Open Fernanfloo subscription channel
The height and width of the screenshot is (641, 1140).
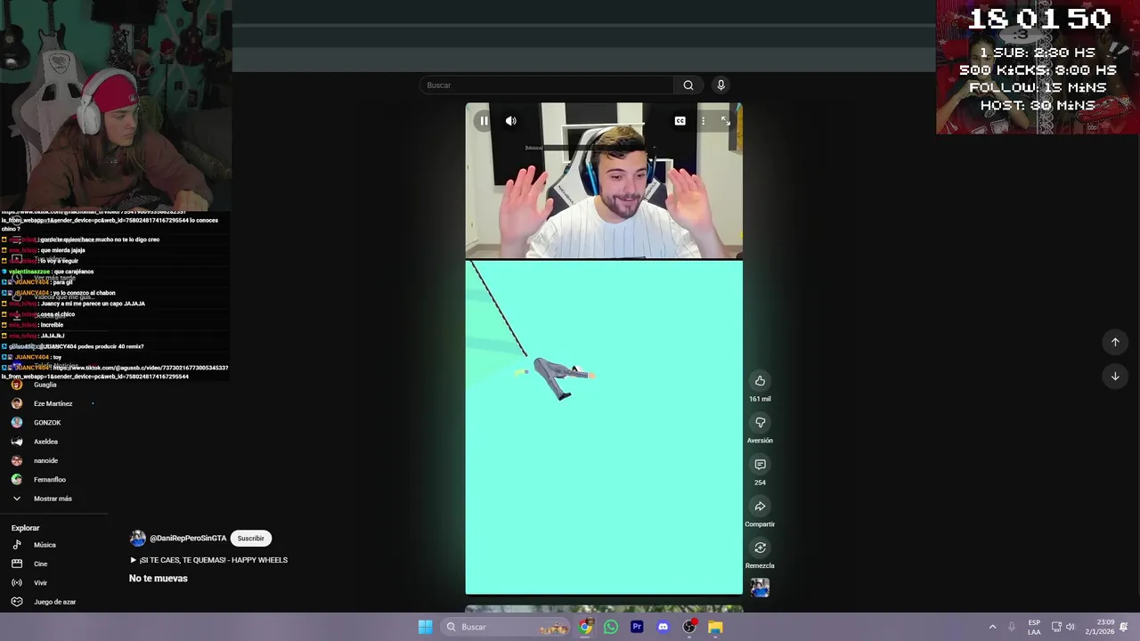pyautogui.click(x=50, y=480)
